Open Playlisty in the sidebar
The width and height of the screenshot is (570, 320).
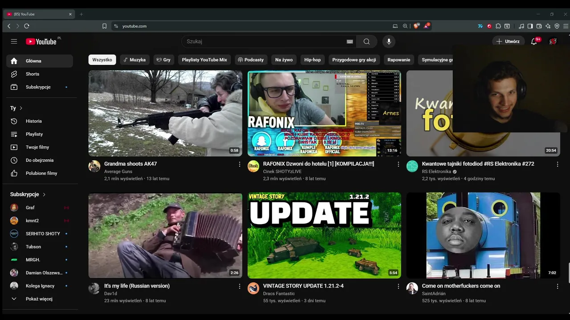click(x=40, y=134)
